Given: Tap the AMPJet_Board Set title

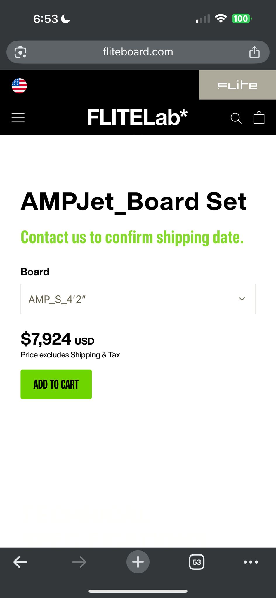Looking at the screenshot, I should pos(133,202).
